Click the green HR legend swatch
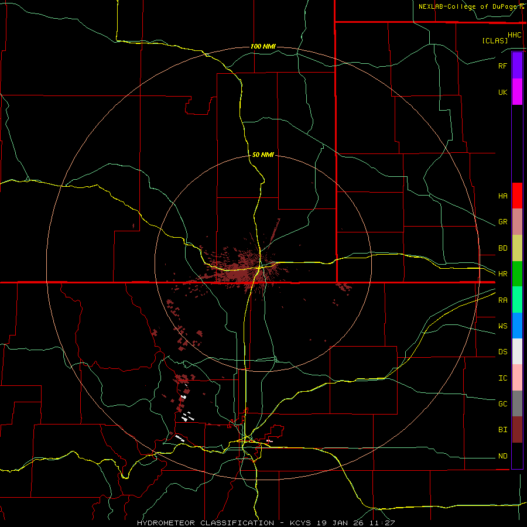This screenshot has height=527, width=527. tap(517, 274)
